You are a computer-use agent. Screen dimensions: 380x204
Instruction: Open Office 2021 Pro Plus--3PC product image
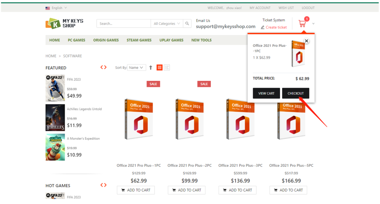(240, 119)
